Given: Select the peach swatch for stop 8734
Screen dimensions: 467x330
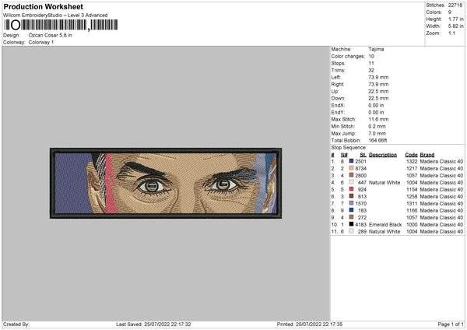Looking at the screenshot, I should tap(352, 168).
